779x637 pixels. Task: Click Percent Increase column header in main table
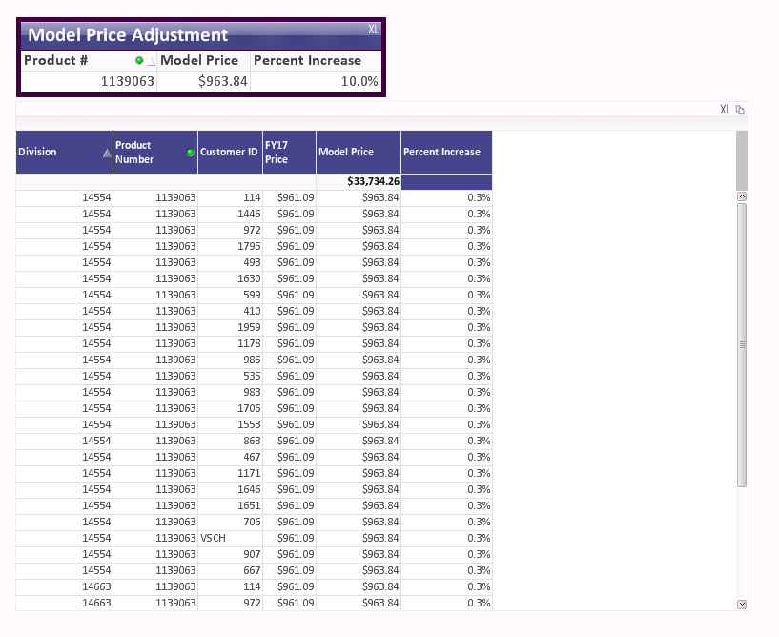[446, 152]
